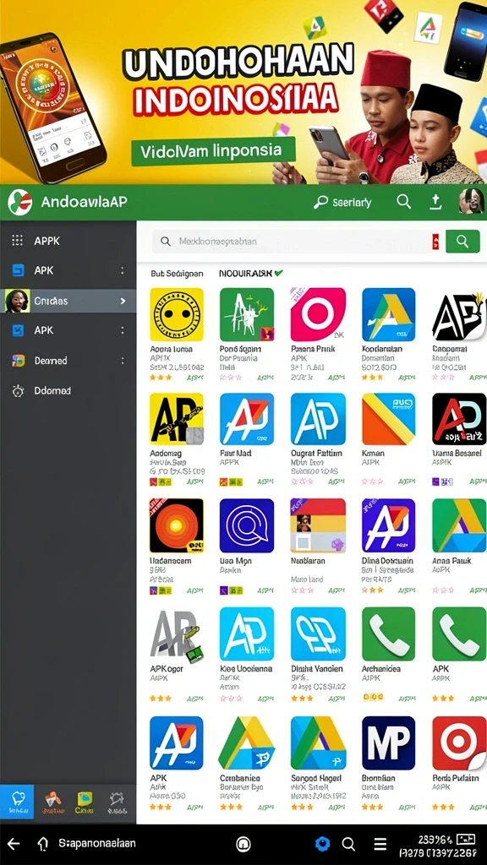Open options dots beside first APK sidebar item

point(123,270)
